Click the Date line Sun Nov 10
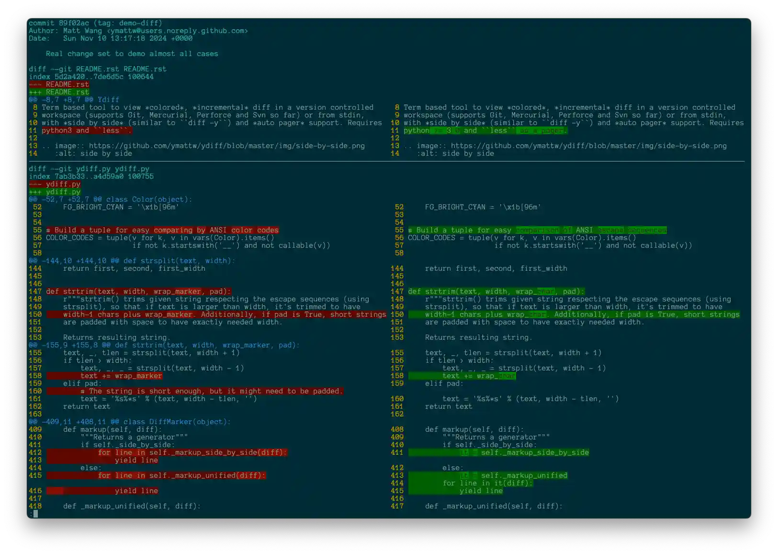This screenshot has height=554, width=778. click(111, 38)
